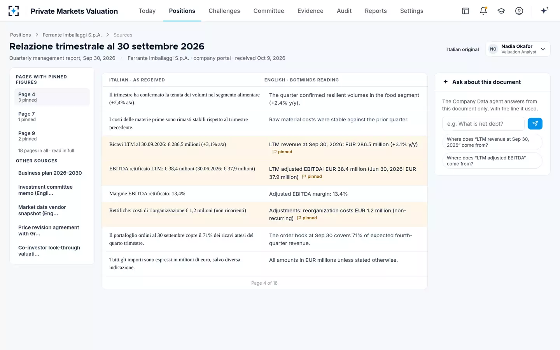560x350 pixels.
Task: Open the Co-investor look-through valuation source
Action: [52, 251]
